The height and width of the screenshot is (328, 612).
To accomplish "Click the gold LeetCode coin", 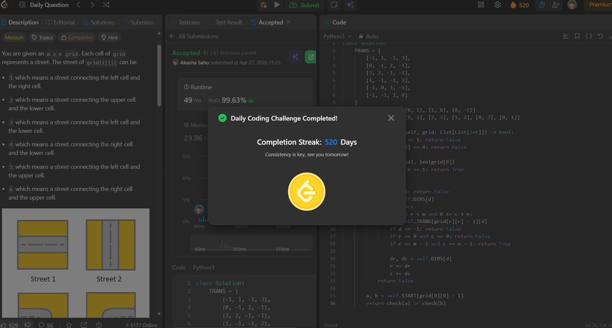I will tap(307, 192).
